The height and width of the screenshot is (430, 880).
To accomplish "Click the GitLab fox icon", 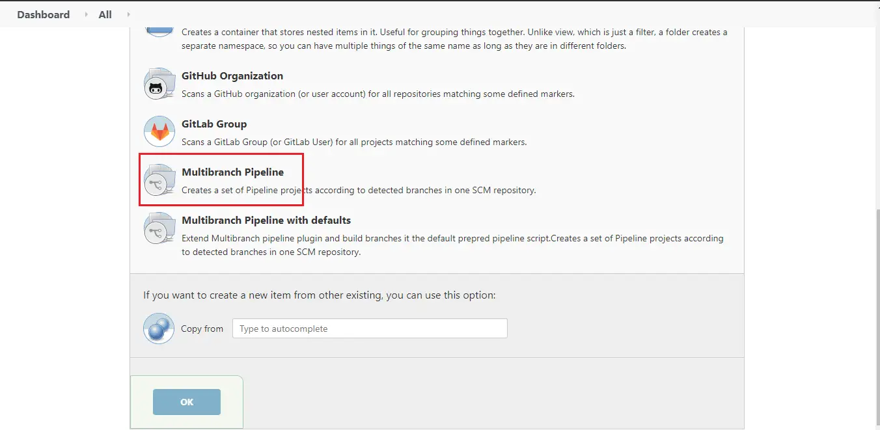I will click(159, 131).
